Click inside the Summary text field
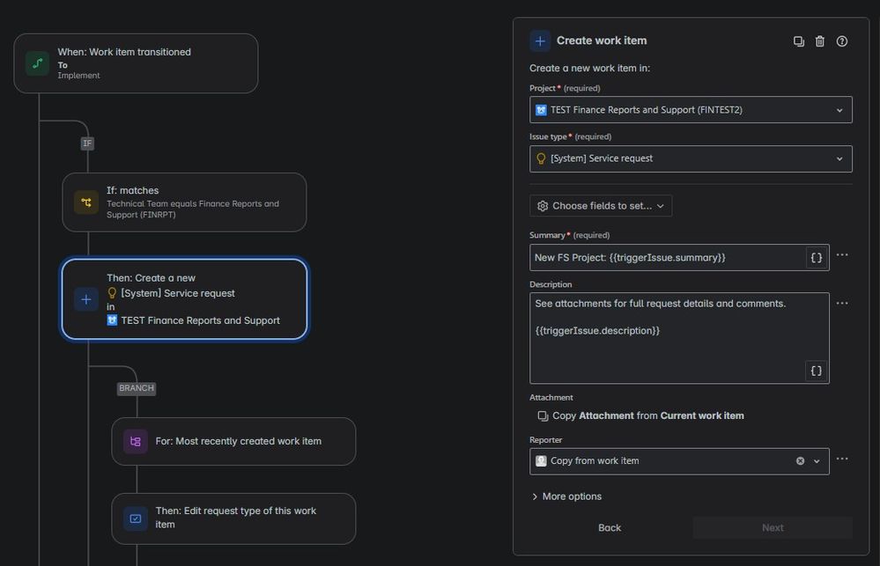The width and height of the screenshot is (880, 566). (669, 257)
